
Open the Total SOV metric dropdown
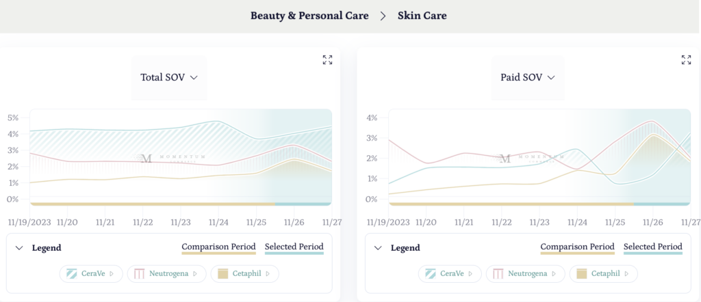(x=169, y=78)
